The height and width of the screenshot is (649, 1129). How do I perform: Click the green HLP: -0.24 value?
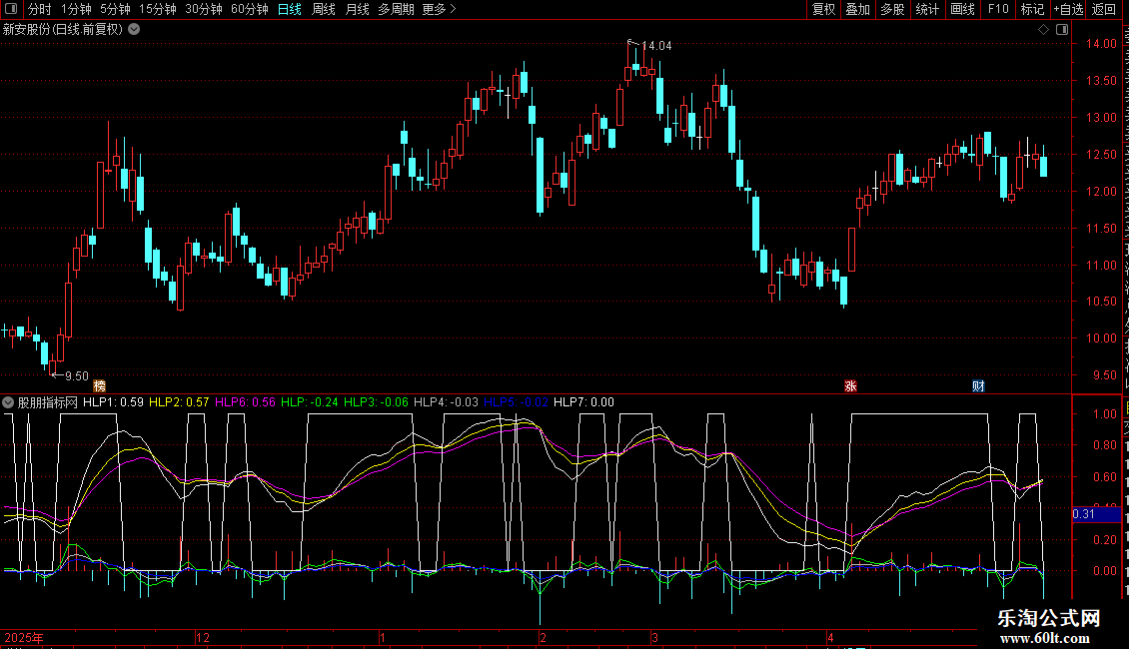click(x=310, y=402)
